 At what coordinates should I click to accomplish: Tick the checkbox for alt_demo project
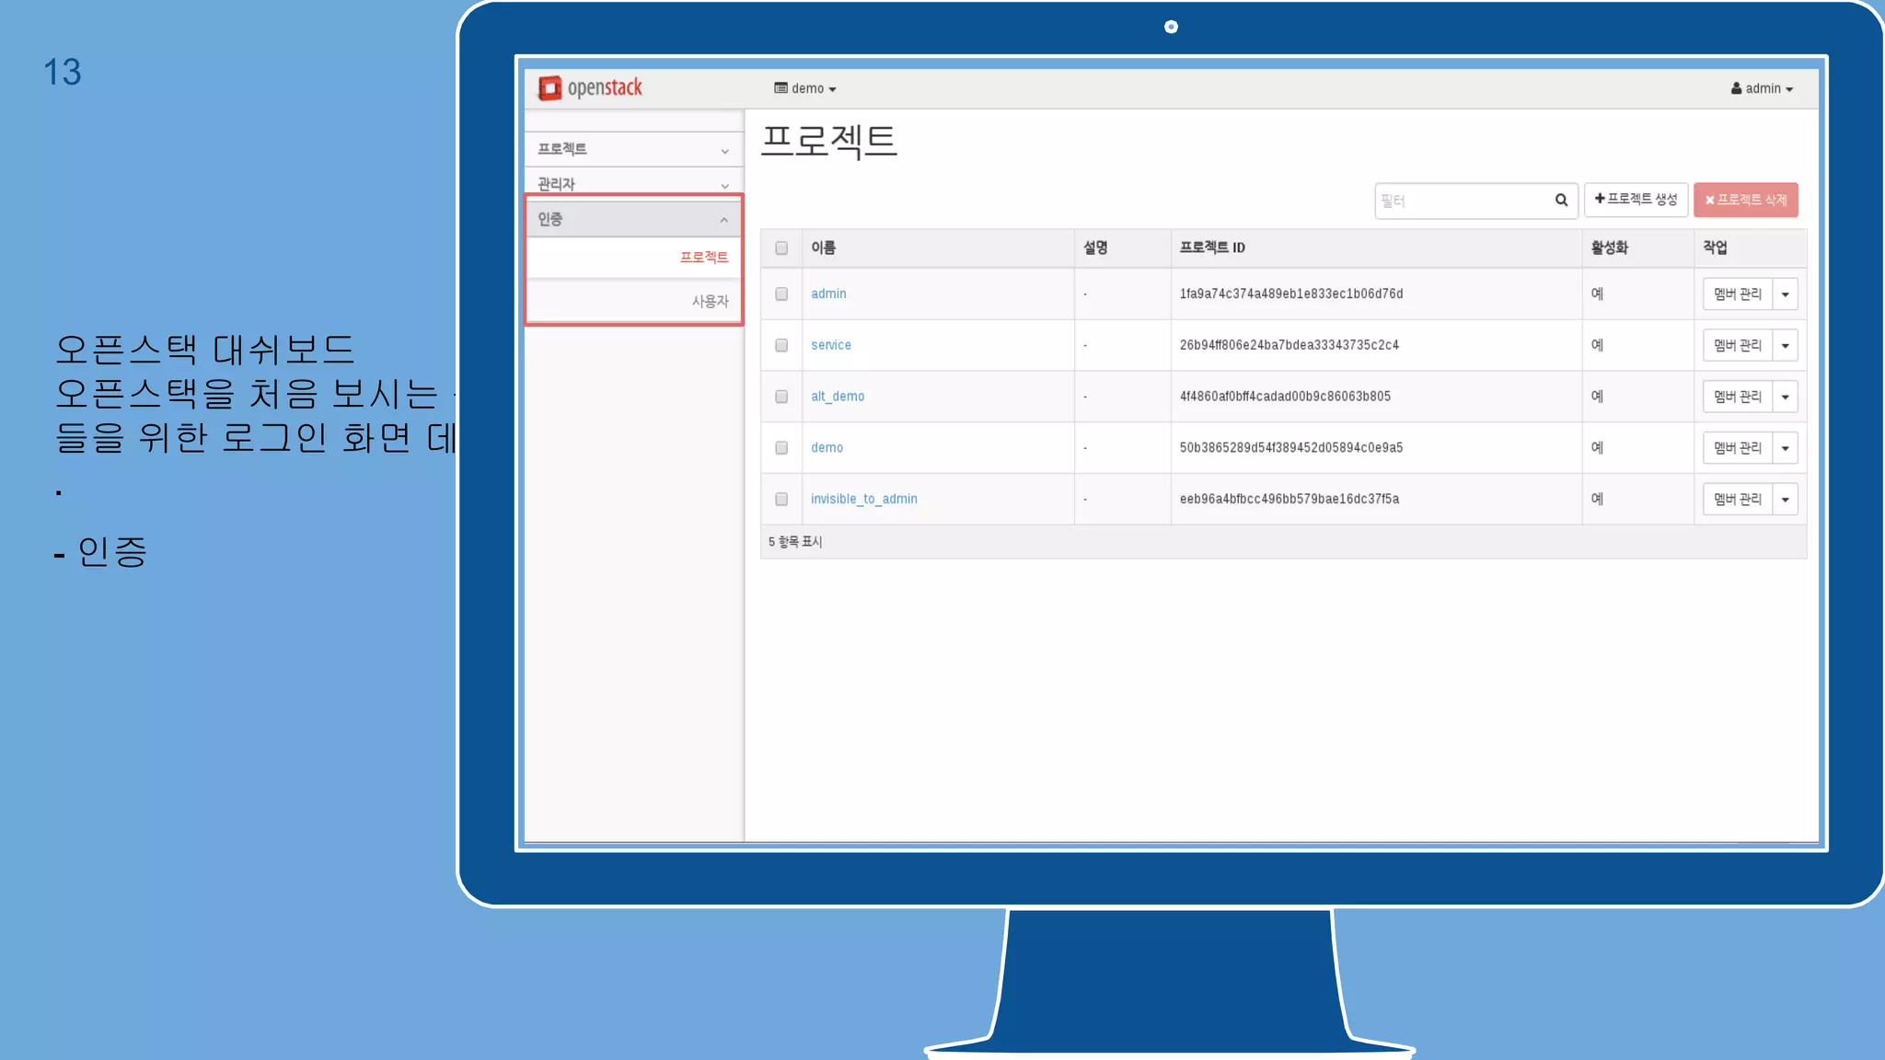click(781, 397)
